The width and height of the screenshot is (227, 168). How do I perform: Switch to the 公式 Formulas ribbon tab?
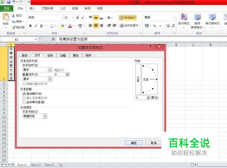pos(63,8)
